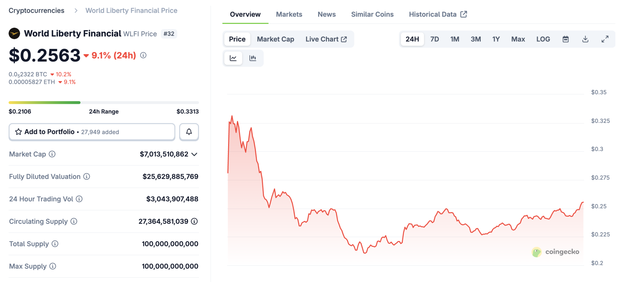Select the Max time range

[x=518, y=39]
